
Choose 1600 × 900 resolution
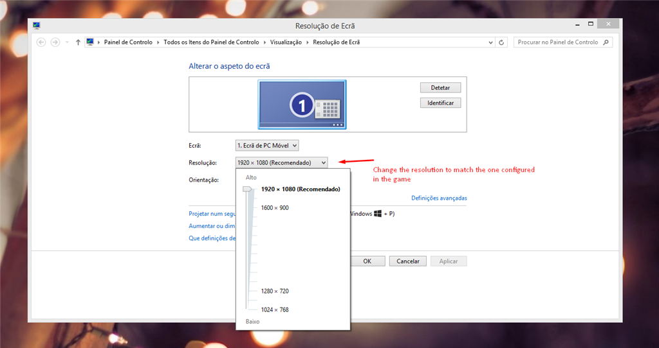click(x=275, y=207)
